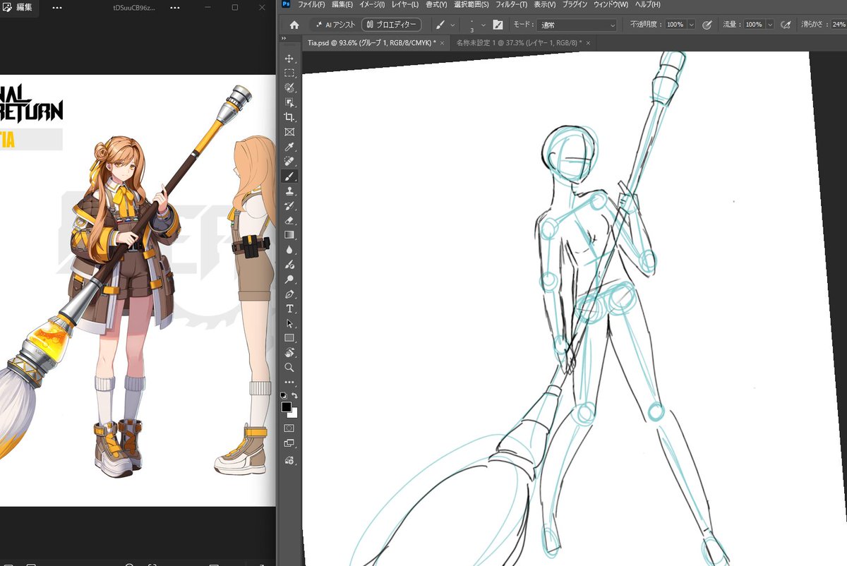Screen dimensions: 847x566
Task: Select the Hand/Rotate View tool
Action: tap(289, 353)
